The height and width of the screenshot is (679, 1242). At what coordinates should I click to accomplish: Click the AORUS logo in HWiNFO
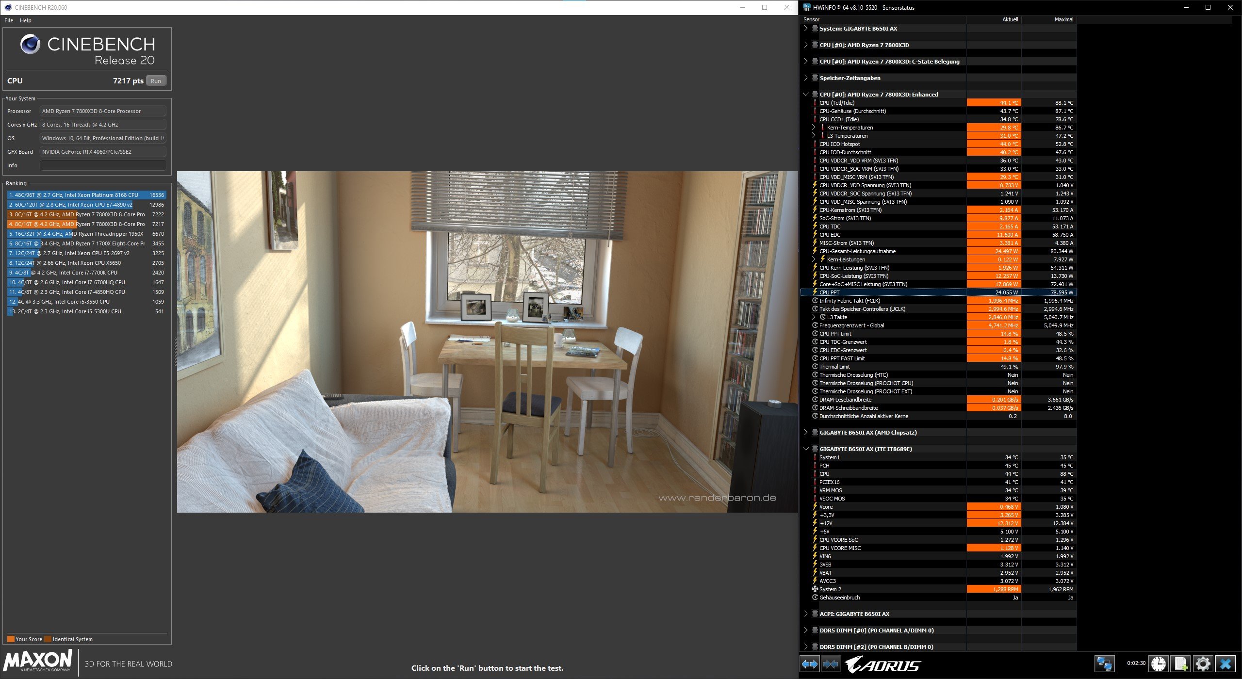click(883, 664)
